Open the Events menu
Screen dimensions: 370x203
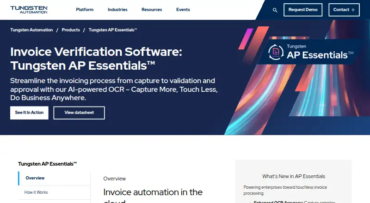click(183, 10)
